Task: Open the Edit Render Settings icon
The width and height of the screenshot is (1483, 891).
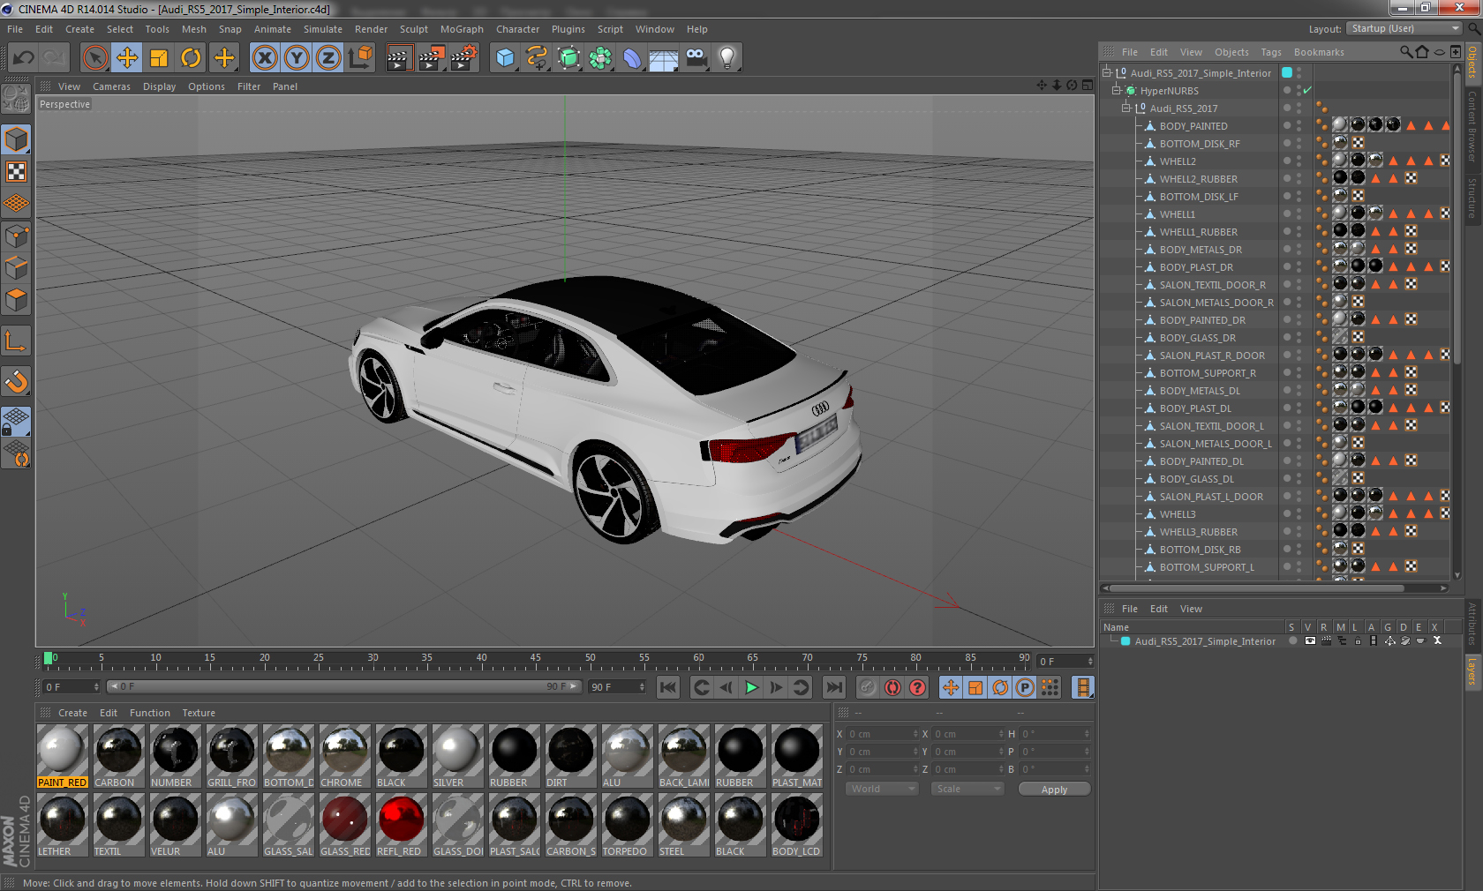Action: point(464,58)
